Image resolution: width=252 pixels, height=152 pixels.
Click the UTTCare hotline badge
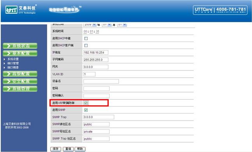[x=220, y=10]
